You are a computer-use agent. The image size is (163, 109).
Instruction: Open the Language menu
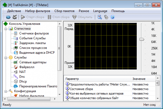coord(100,11)
